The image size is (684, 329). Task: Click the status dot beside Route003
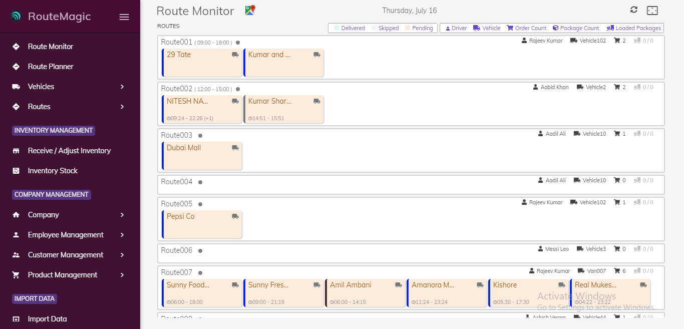(x=200, y=136)
